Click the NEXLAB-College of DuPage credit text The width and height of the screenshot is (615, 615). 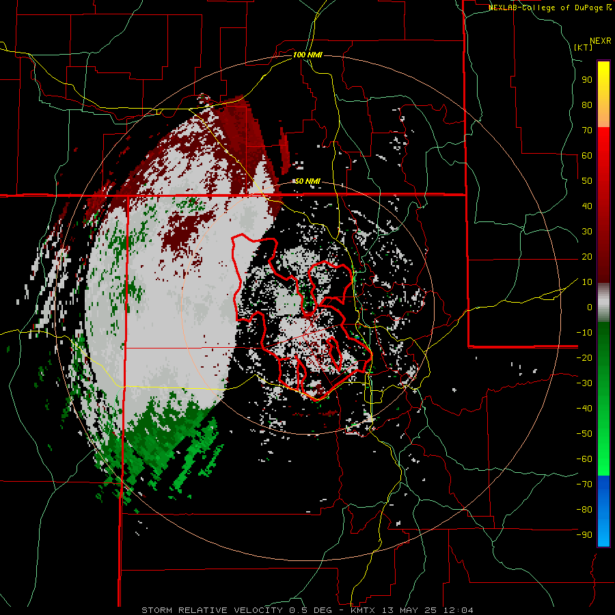(549, 8)
